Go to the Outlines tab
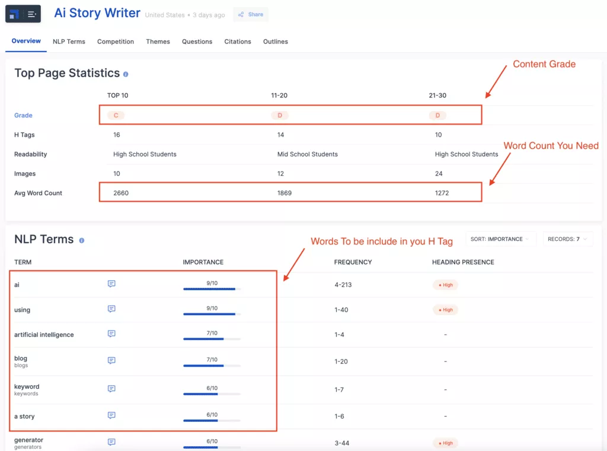This screenshot has height=451, width=607. 276,42
